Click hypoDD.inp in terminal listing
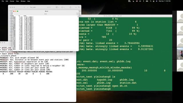The height and width of the screenshot is (103, 183). 104,80
